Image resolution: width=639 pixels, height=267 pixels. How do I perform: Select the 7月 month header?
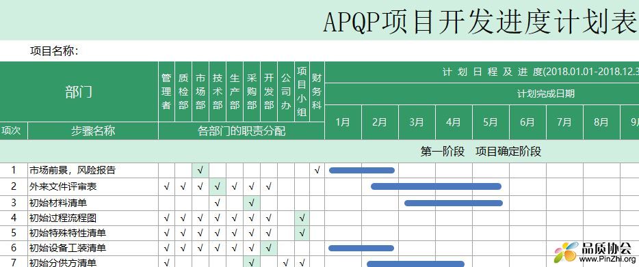(x=565, y=122)
